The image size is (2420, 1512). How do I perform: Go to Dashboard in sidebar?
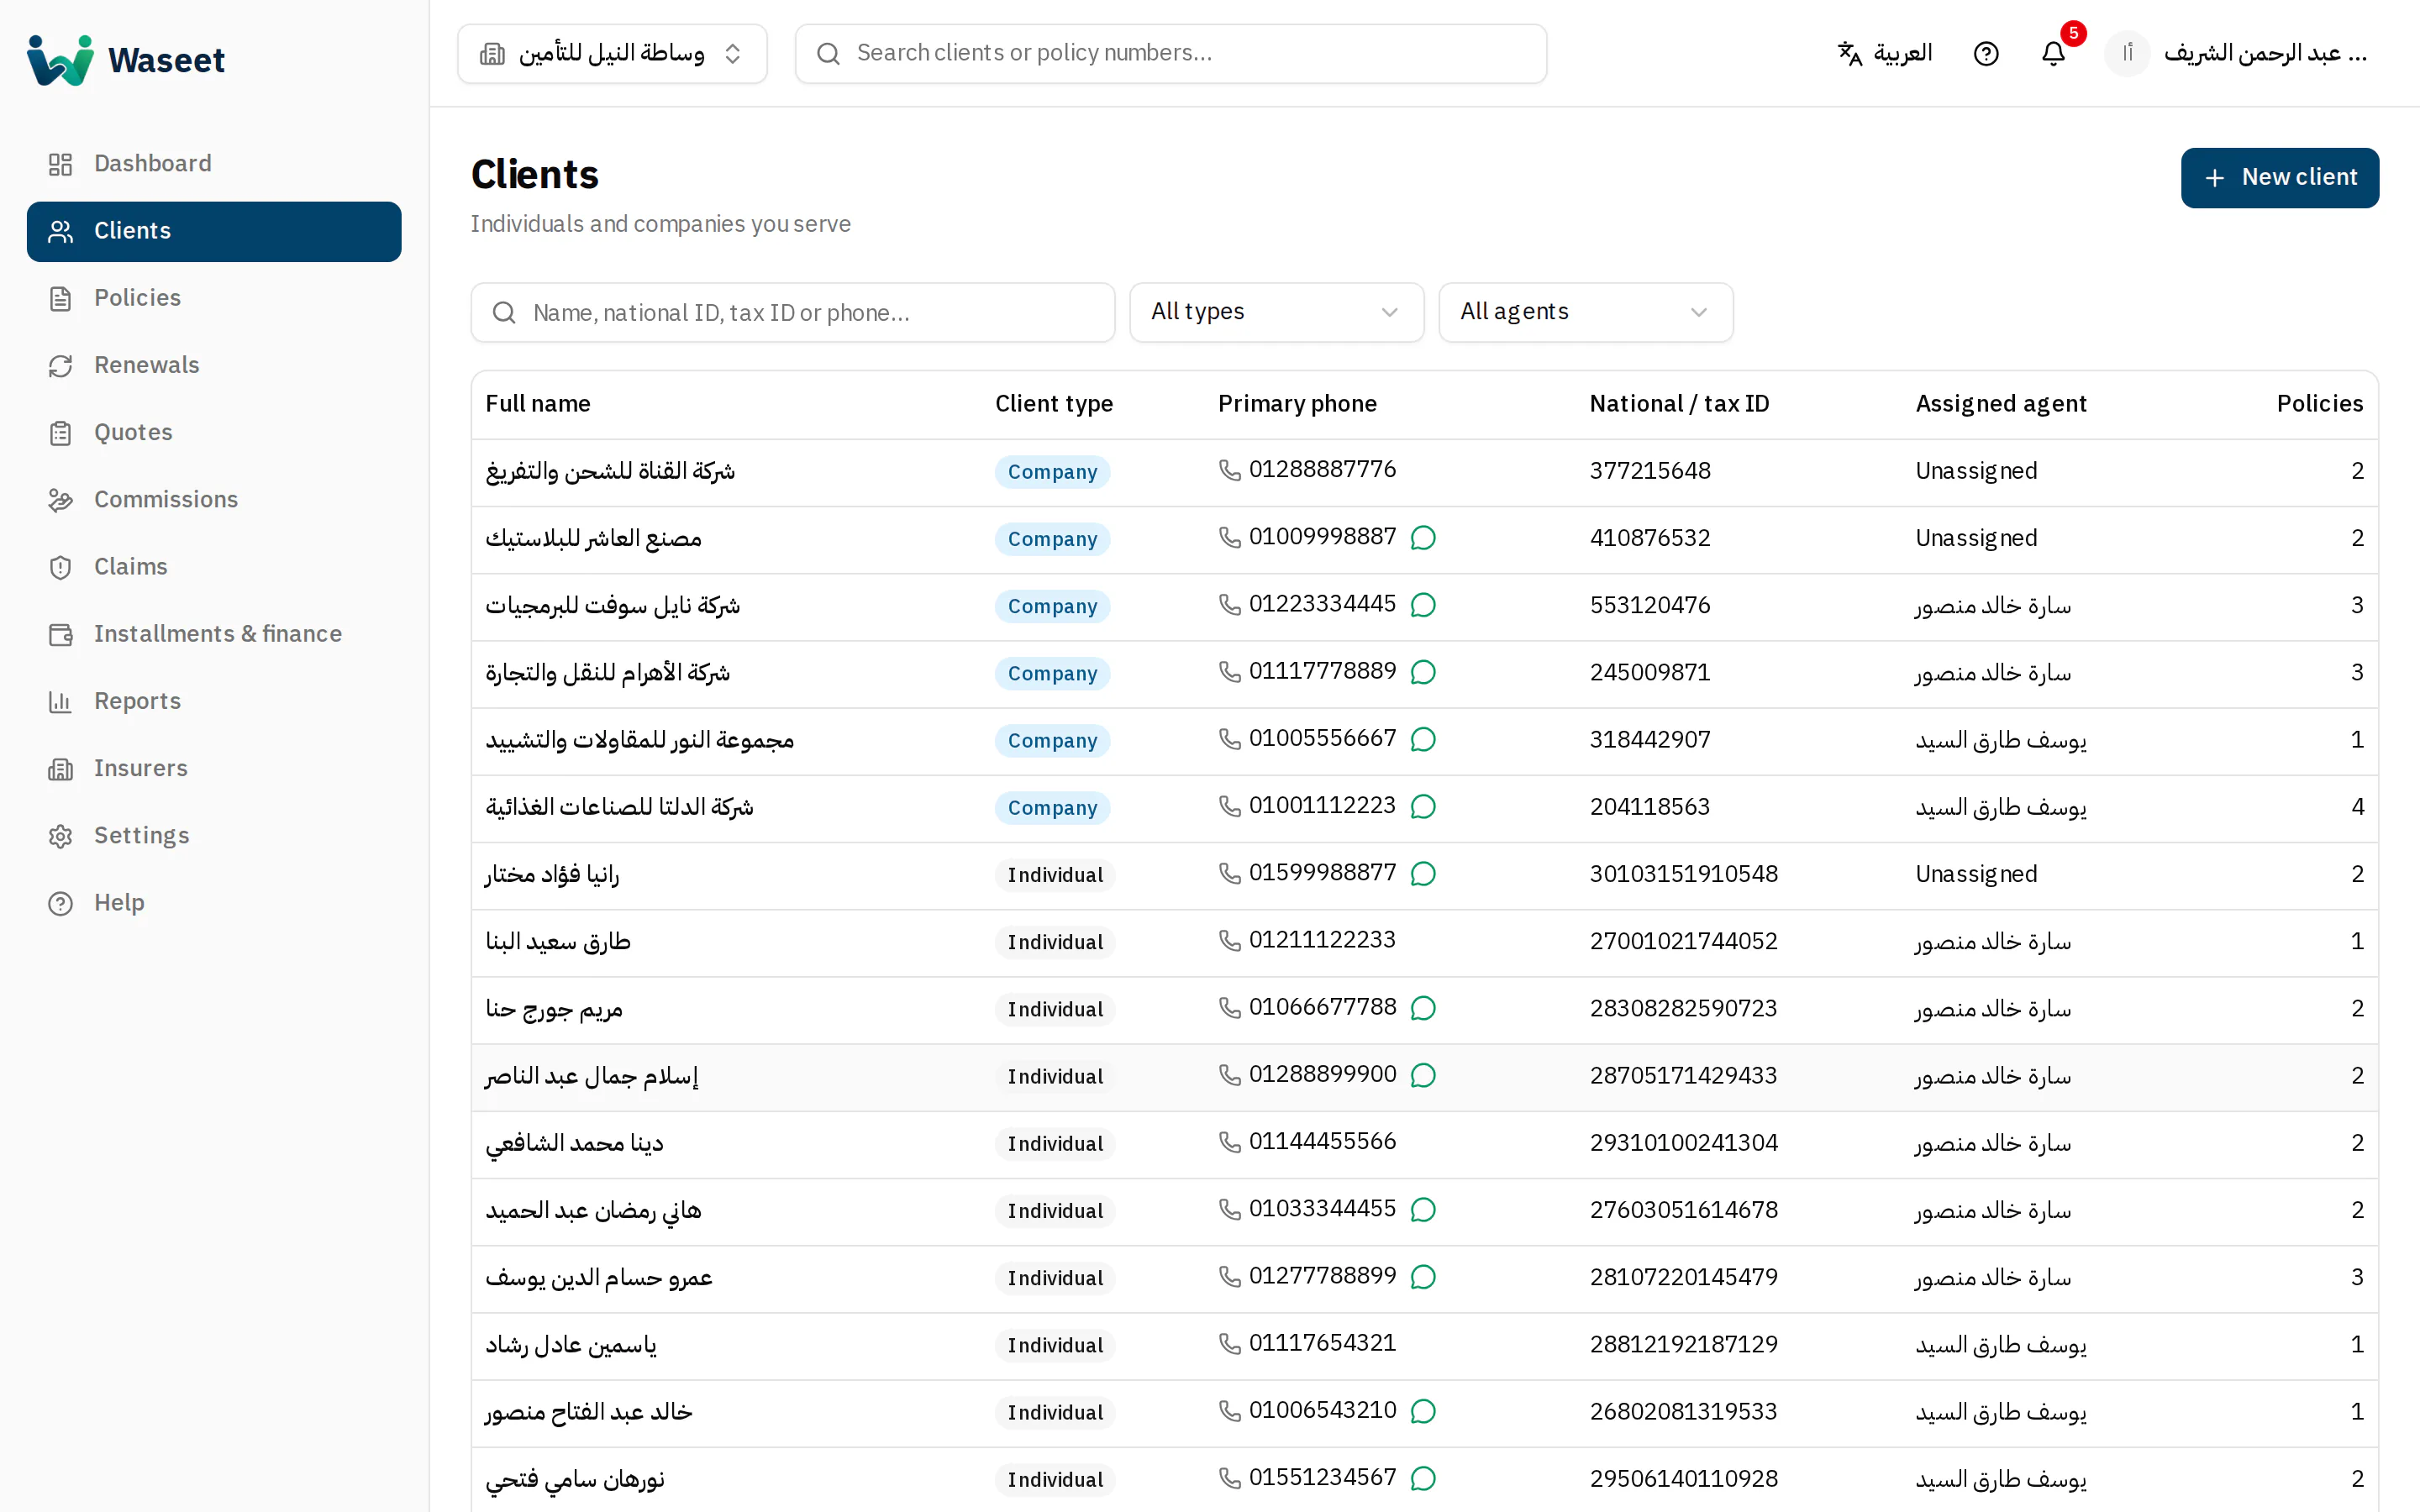214,164
